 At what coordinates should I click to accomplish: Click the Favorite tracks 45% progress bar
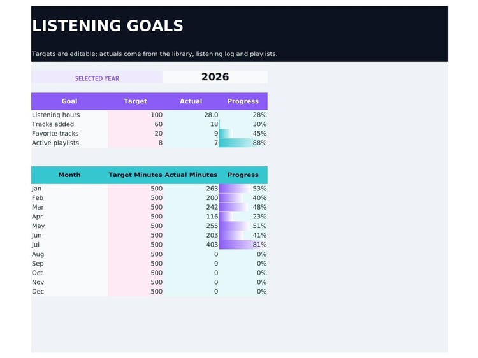coord(243,133)
